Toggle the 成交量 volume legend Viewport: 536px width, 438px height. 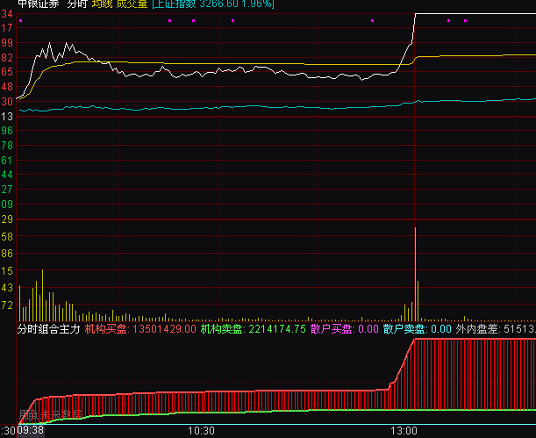click(x=132, y=4)
